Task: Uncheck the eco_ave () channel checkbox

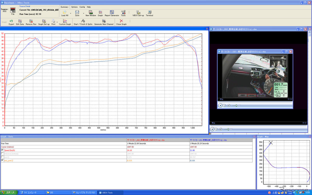Action: [3, 160]
